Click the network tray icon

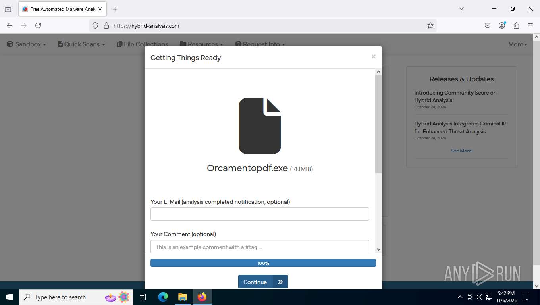click(489, 297)
